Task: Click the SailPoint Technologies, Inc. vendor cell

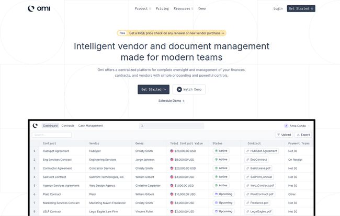Action: point(107,177)
